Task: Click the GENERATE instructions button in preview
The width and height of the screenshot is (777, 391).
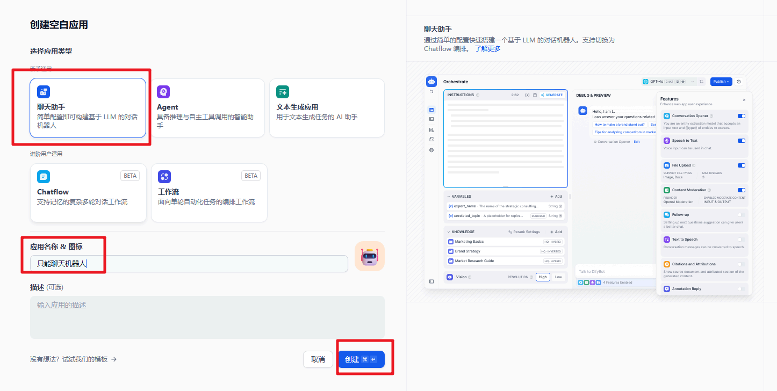Action: click(x=552, y=95)
